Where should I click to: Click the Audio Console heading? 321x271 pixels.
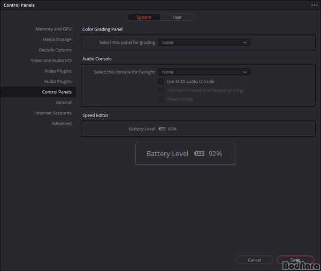coord(97,59)
